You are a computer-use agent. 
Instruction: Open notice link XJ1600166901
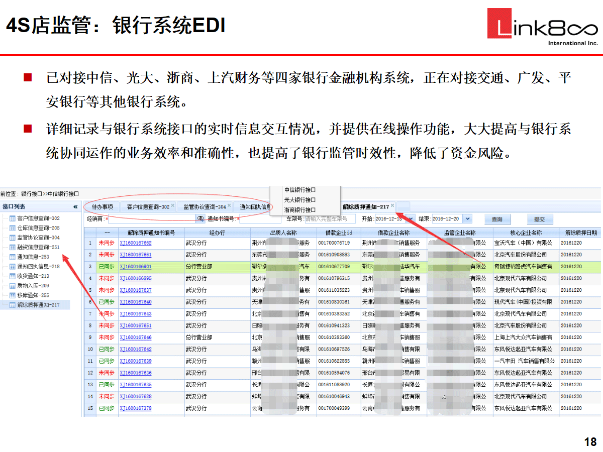[x=136, y=267]
